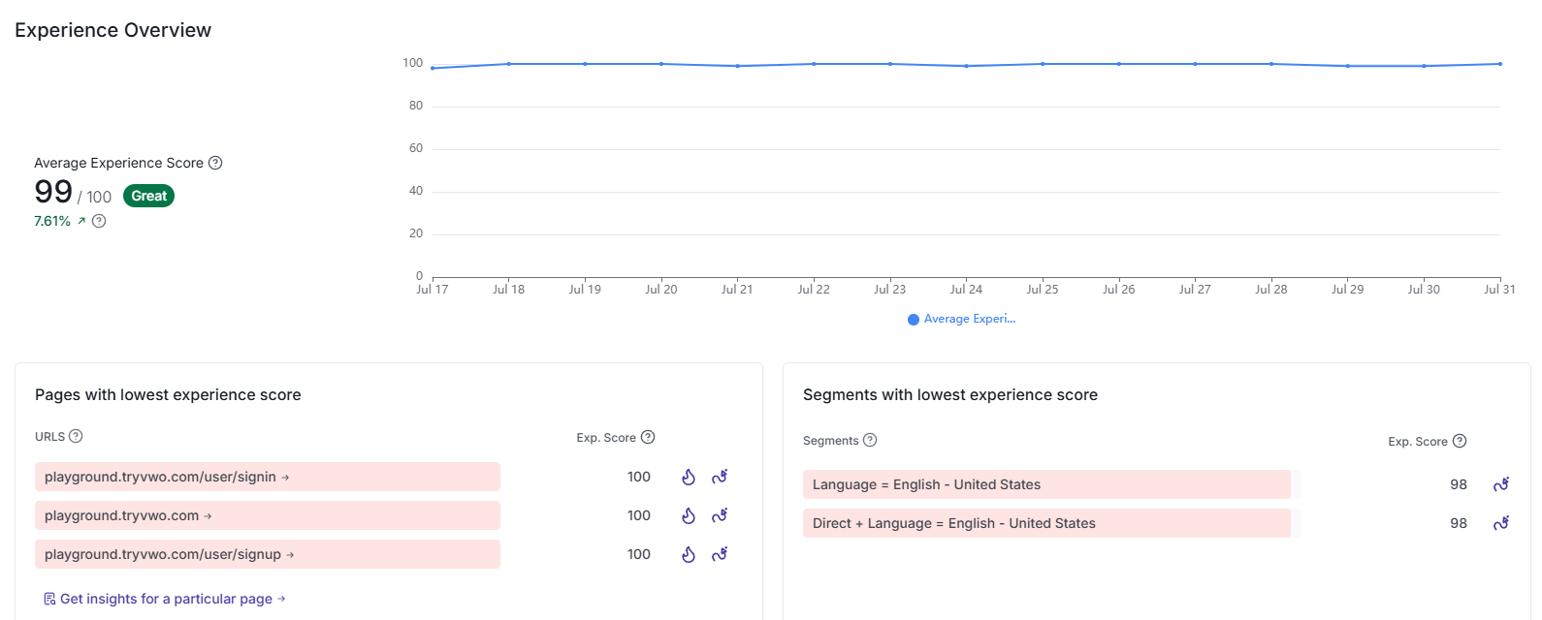This screenshot has width=1542, height=620.
Task: Click squiggle icon for Direct + Language segment
Action: [x=1501, y=523]
